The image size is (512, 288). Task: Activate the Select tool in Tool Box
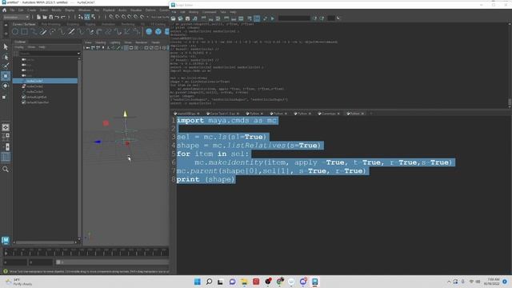tap(6, 46)
